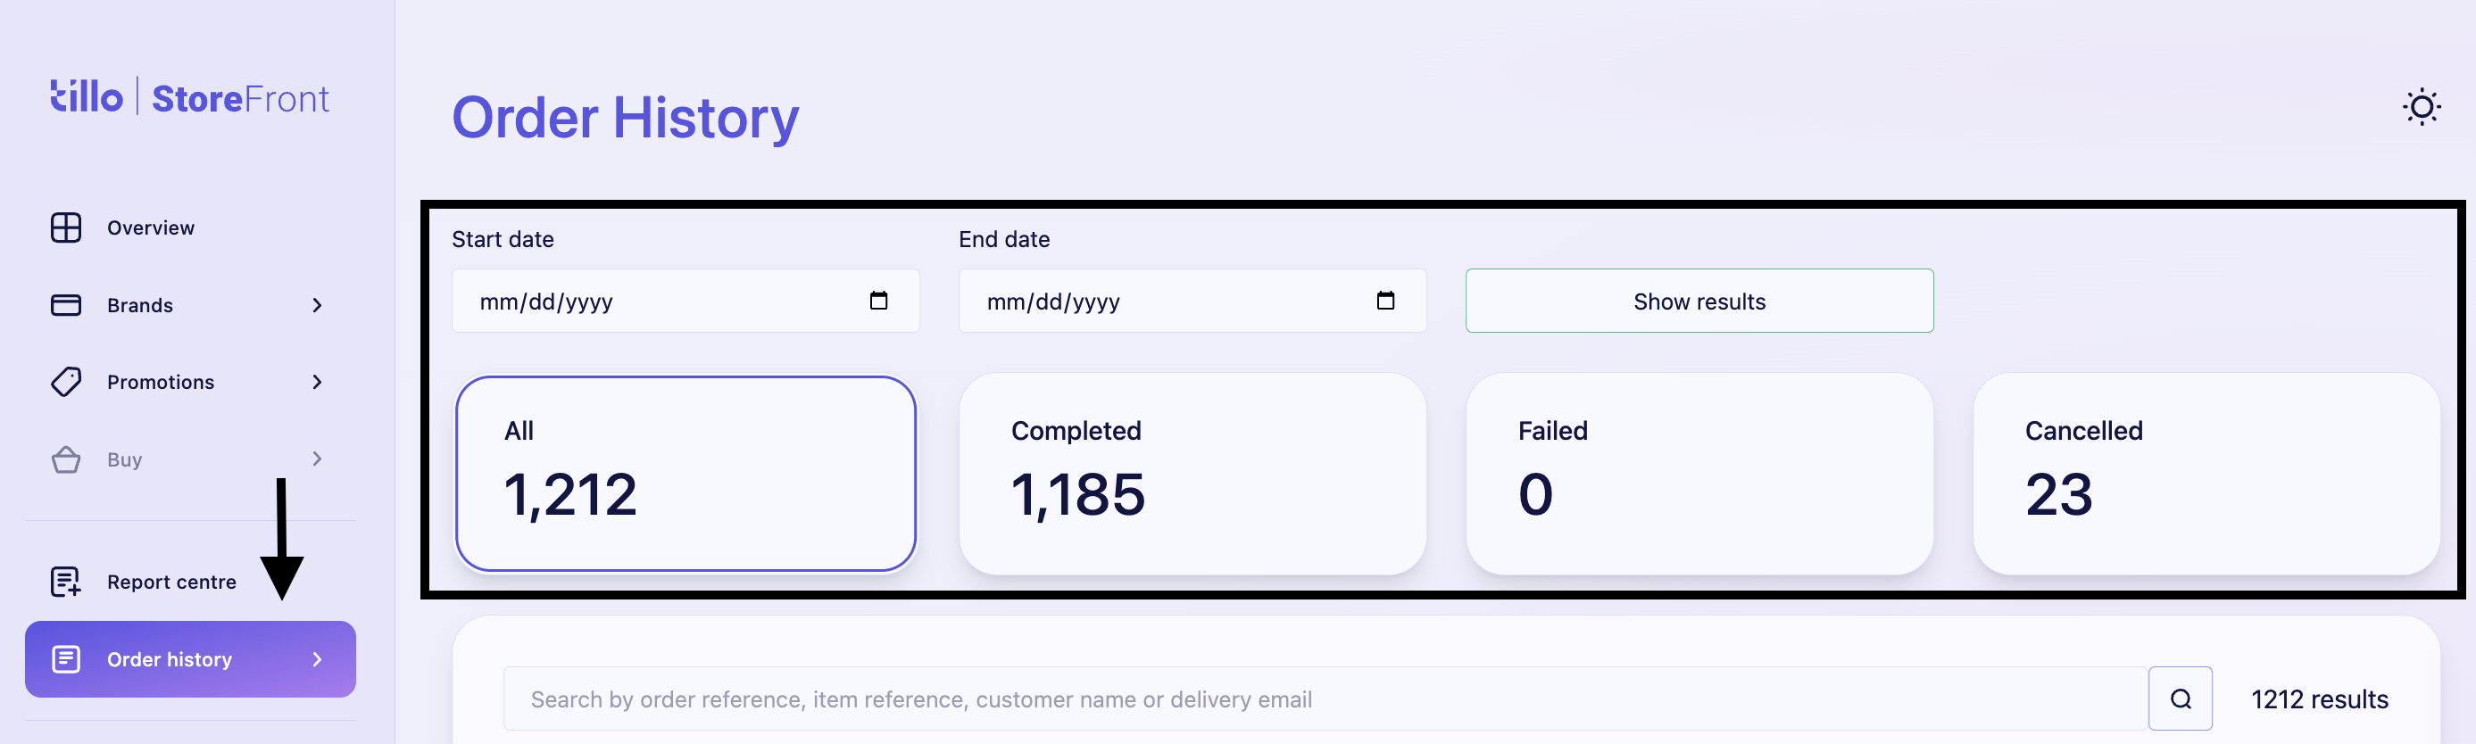Click the Buy basket icon

[65, 459]
